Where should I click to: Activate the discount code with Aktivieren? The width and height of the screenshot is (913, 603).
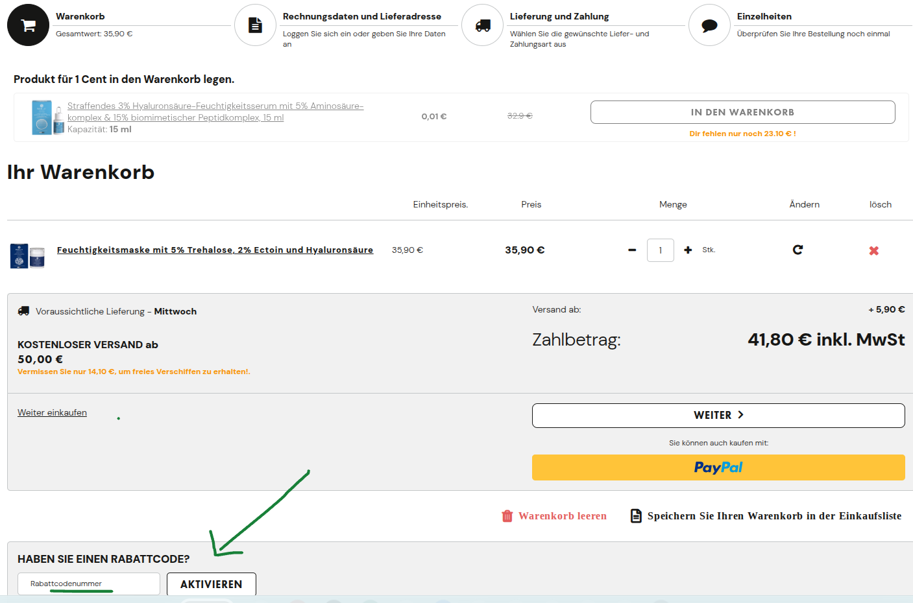tap(211, 584)
